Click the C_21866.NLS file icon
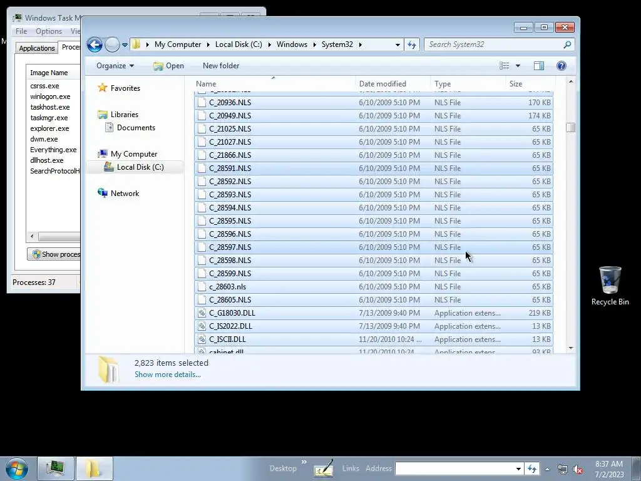This screenshot has width=641, height=481. [202, 155]
